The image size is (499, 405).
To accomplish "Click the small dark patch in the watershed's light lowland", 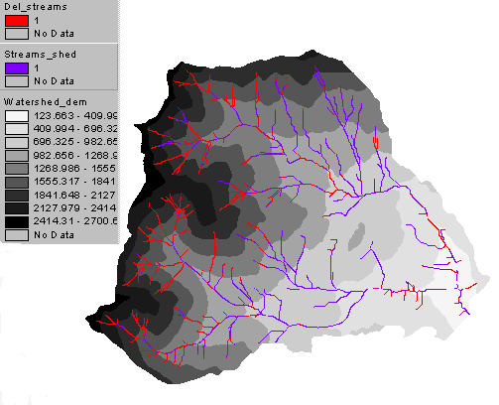I will click(x=356, y=236).
